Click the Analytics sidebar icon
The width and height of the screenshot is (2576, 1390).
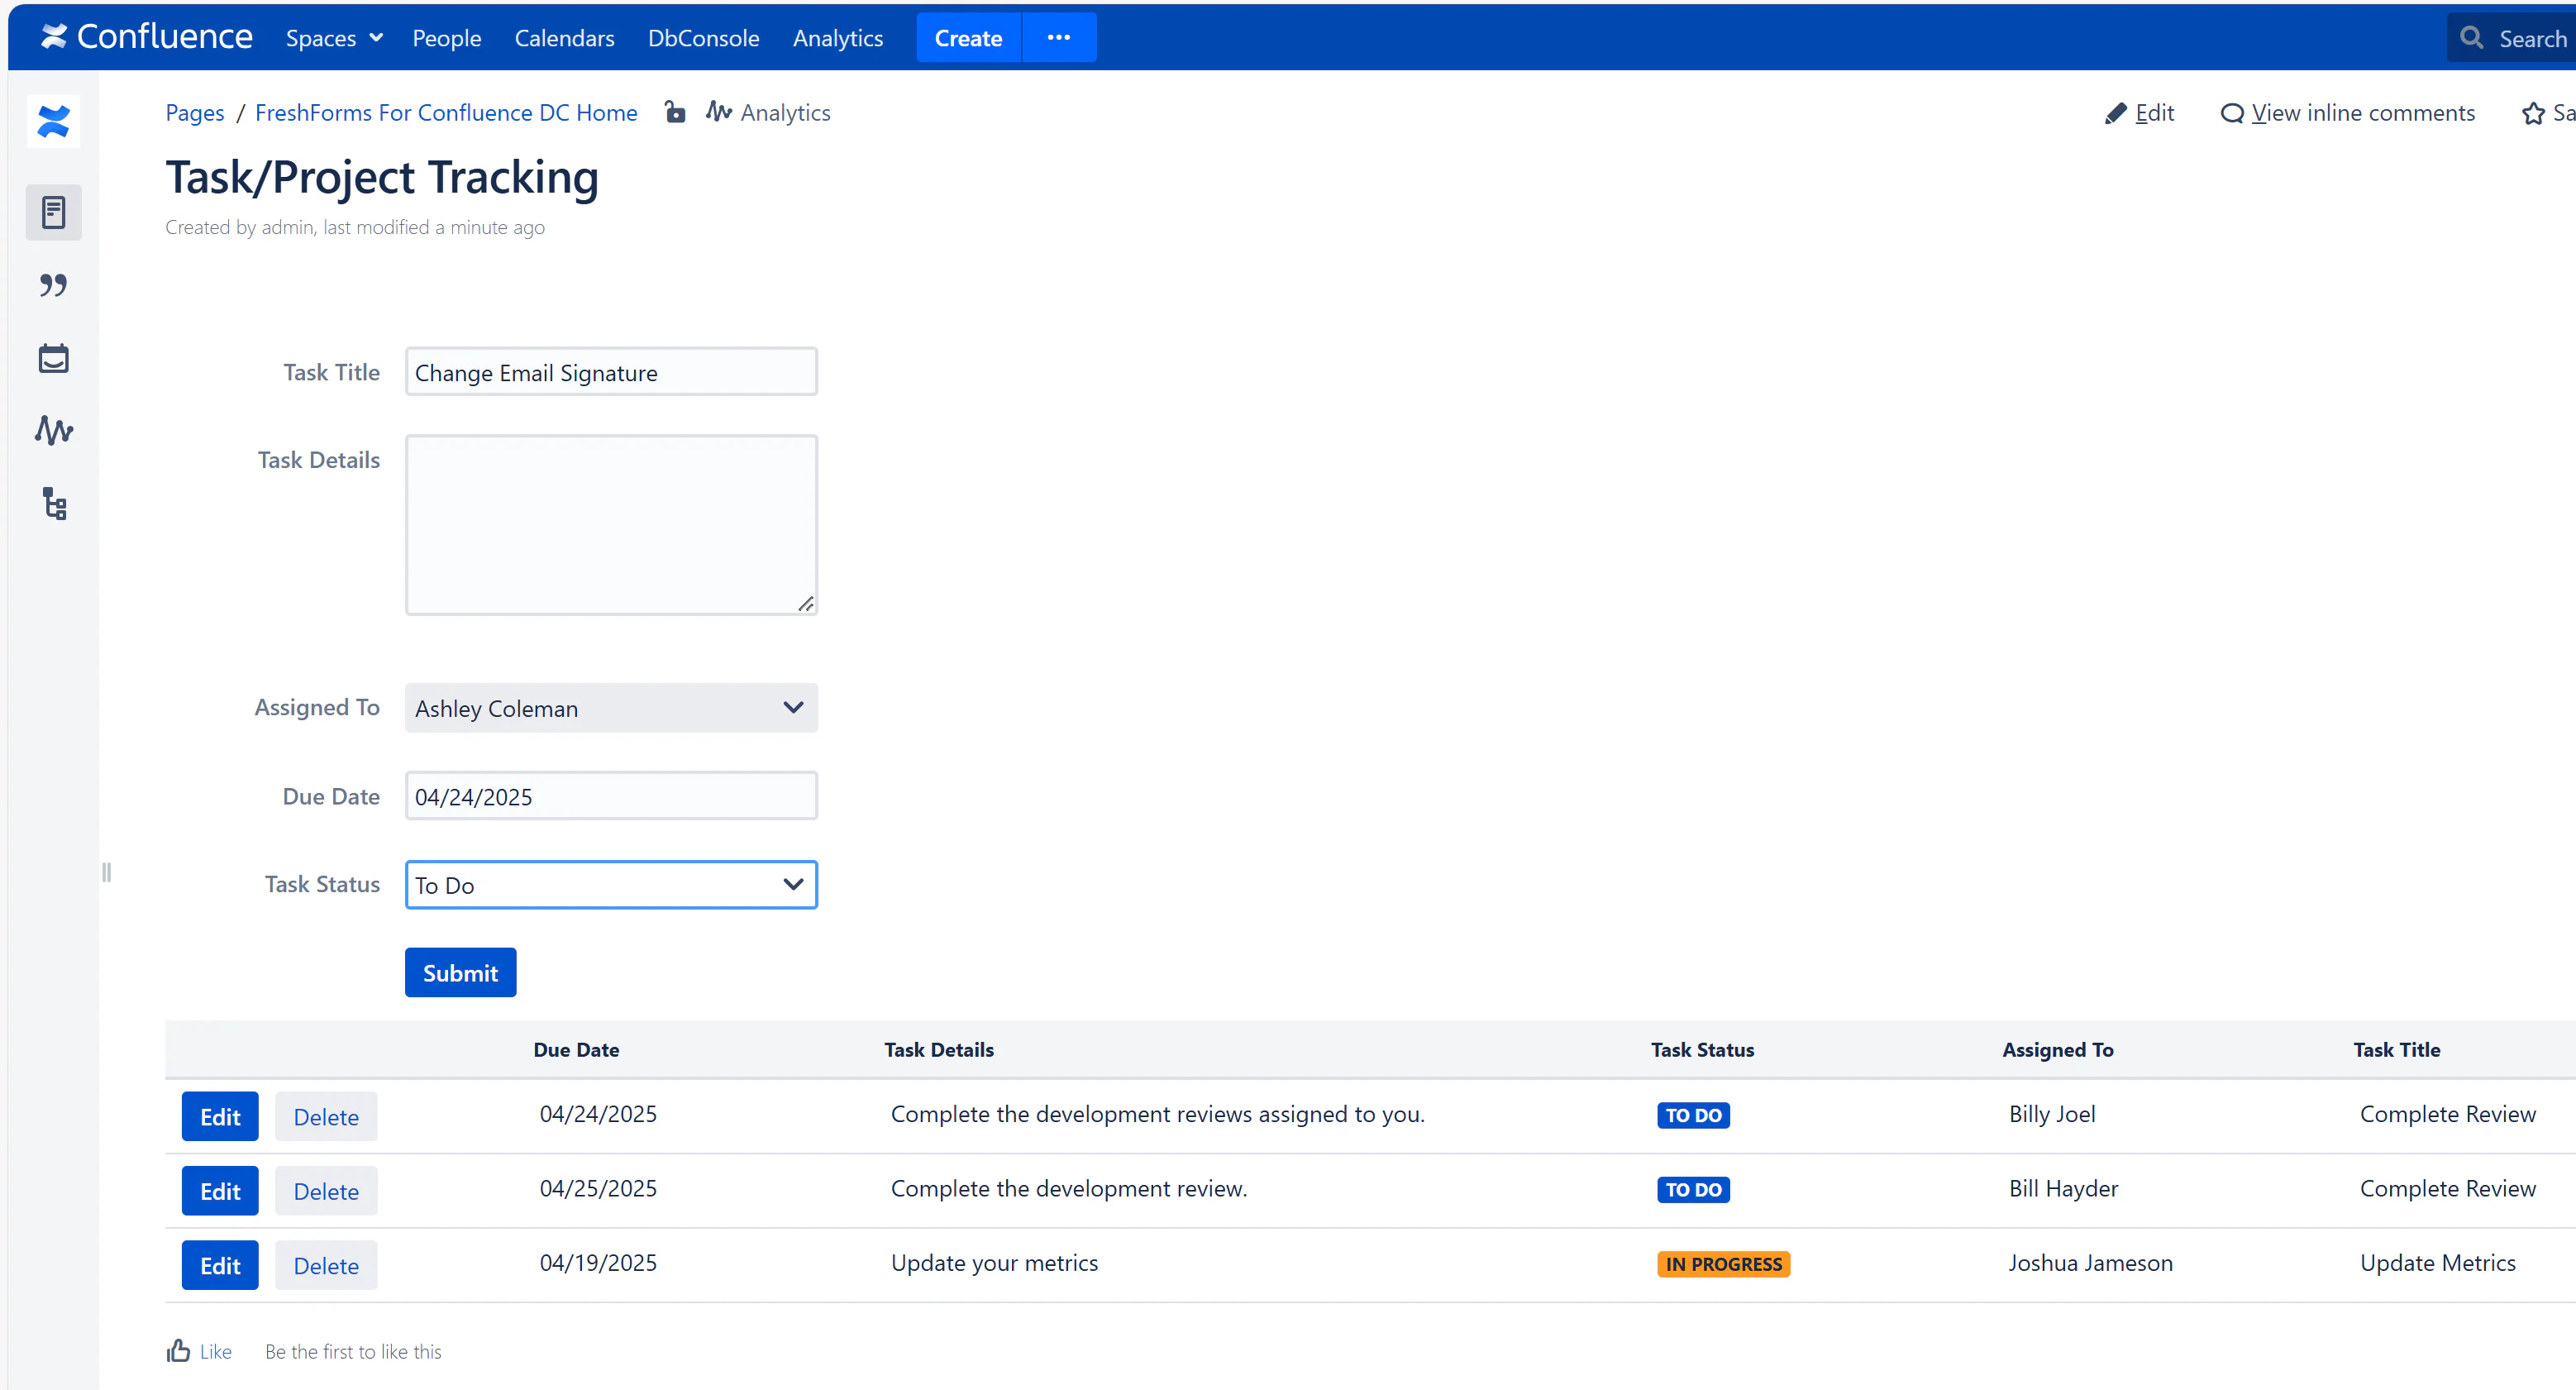[x=53, y=431]
